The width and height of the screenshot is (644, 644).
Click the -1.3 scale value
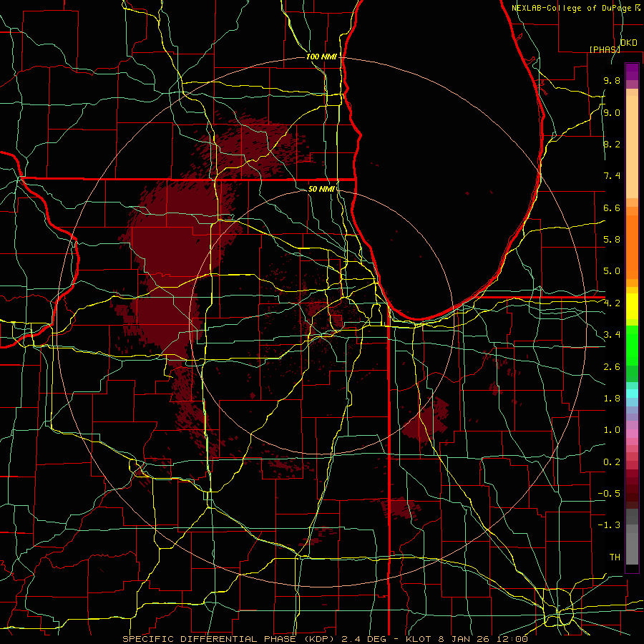(609, 525)
